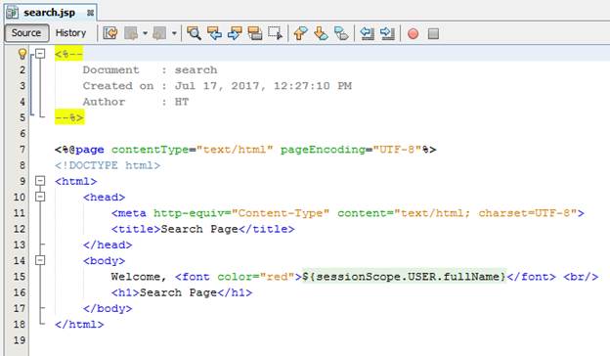Open the Back navigation dropdown arrow
Screen dimensions: 610x356
[x=145, y=33]
